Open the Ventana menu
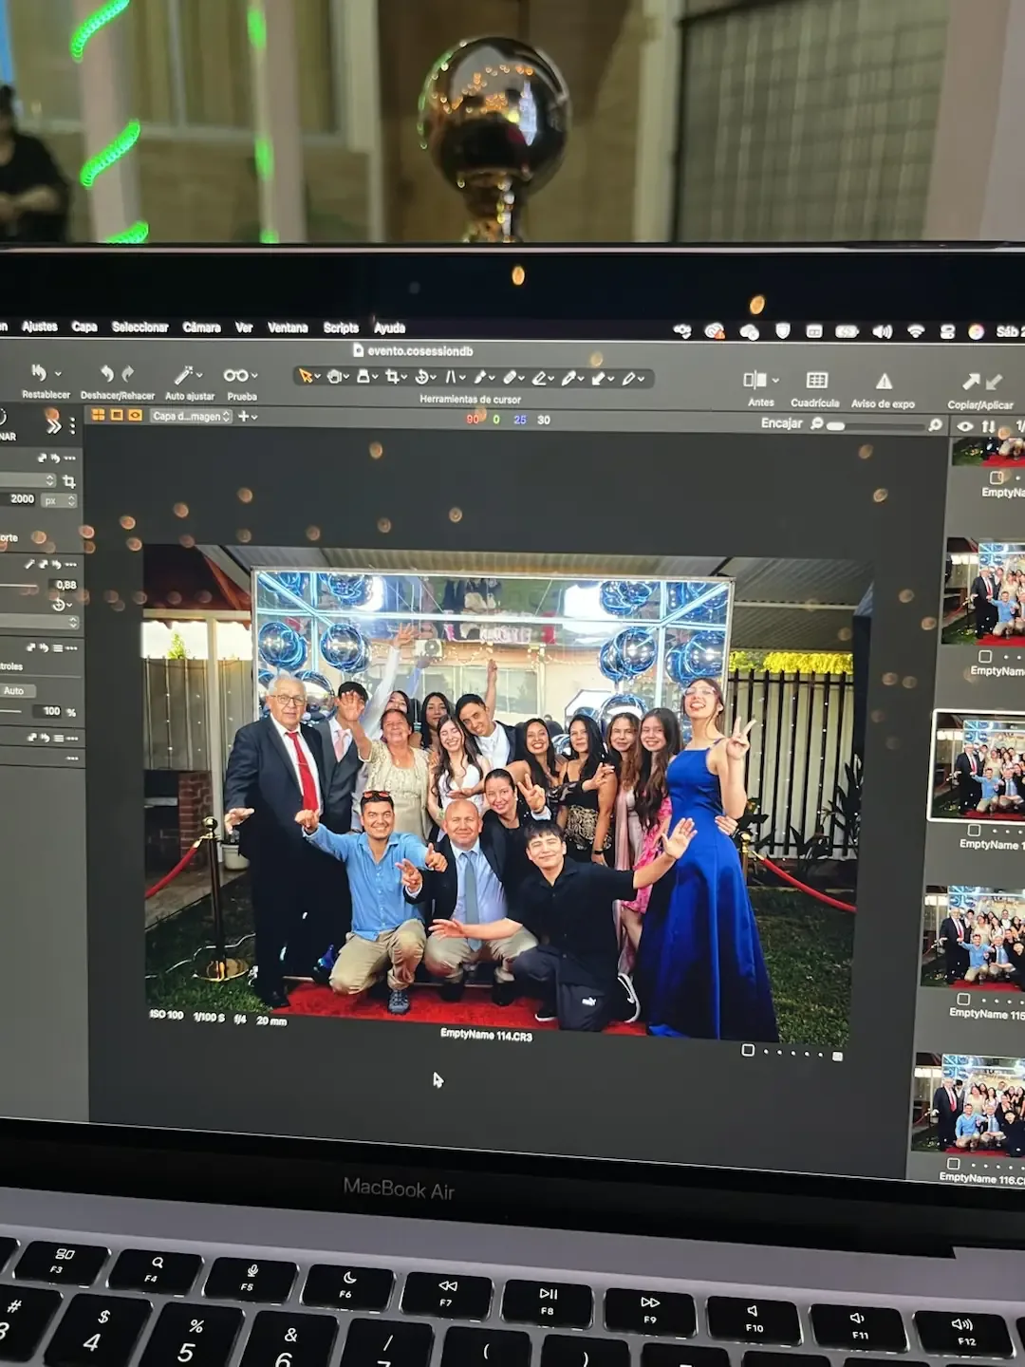This screenshot has width=1025, height=1367. (288, 328)
